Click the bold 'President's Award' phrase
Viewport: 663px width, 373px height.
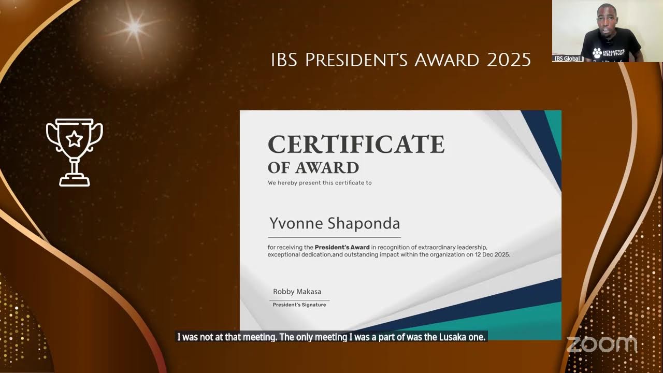point(342,247)
